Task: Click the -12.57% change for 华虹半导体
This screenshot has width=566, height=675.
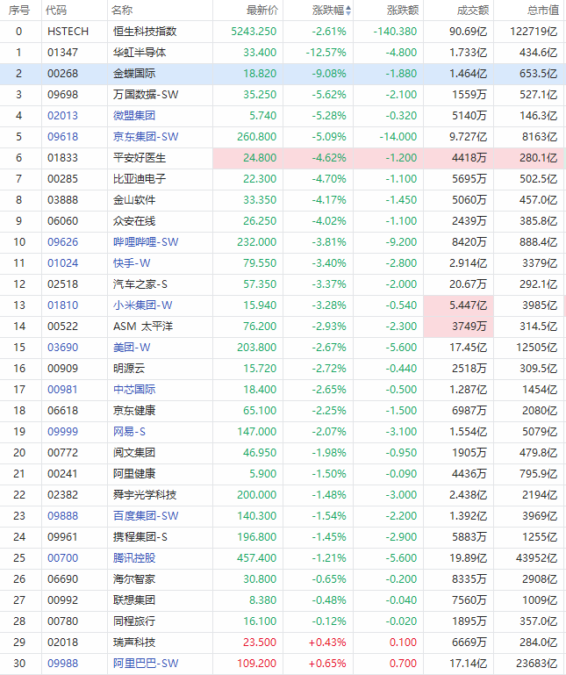Action: click(326, 53)
